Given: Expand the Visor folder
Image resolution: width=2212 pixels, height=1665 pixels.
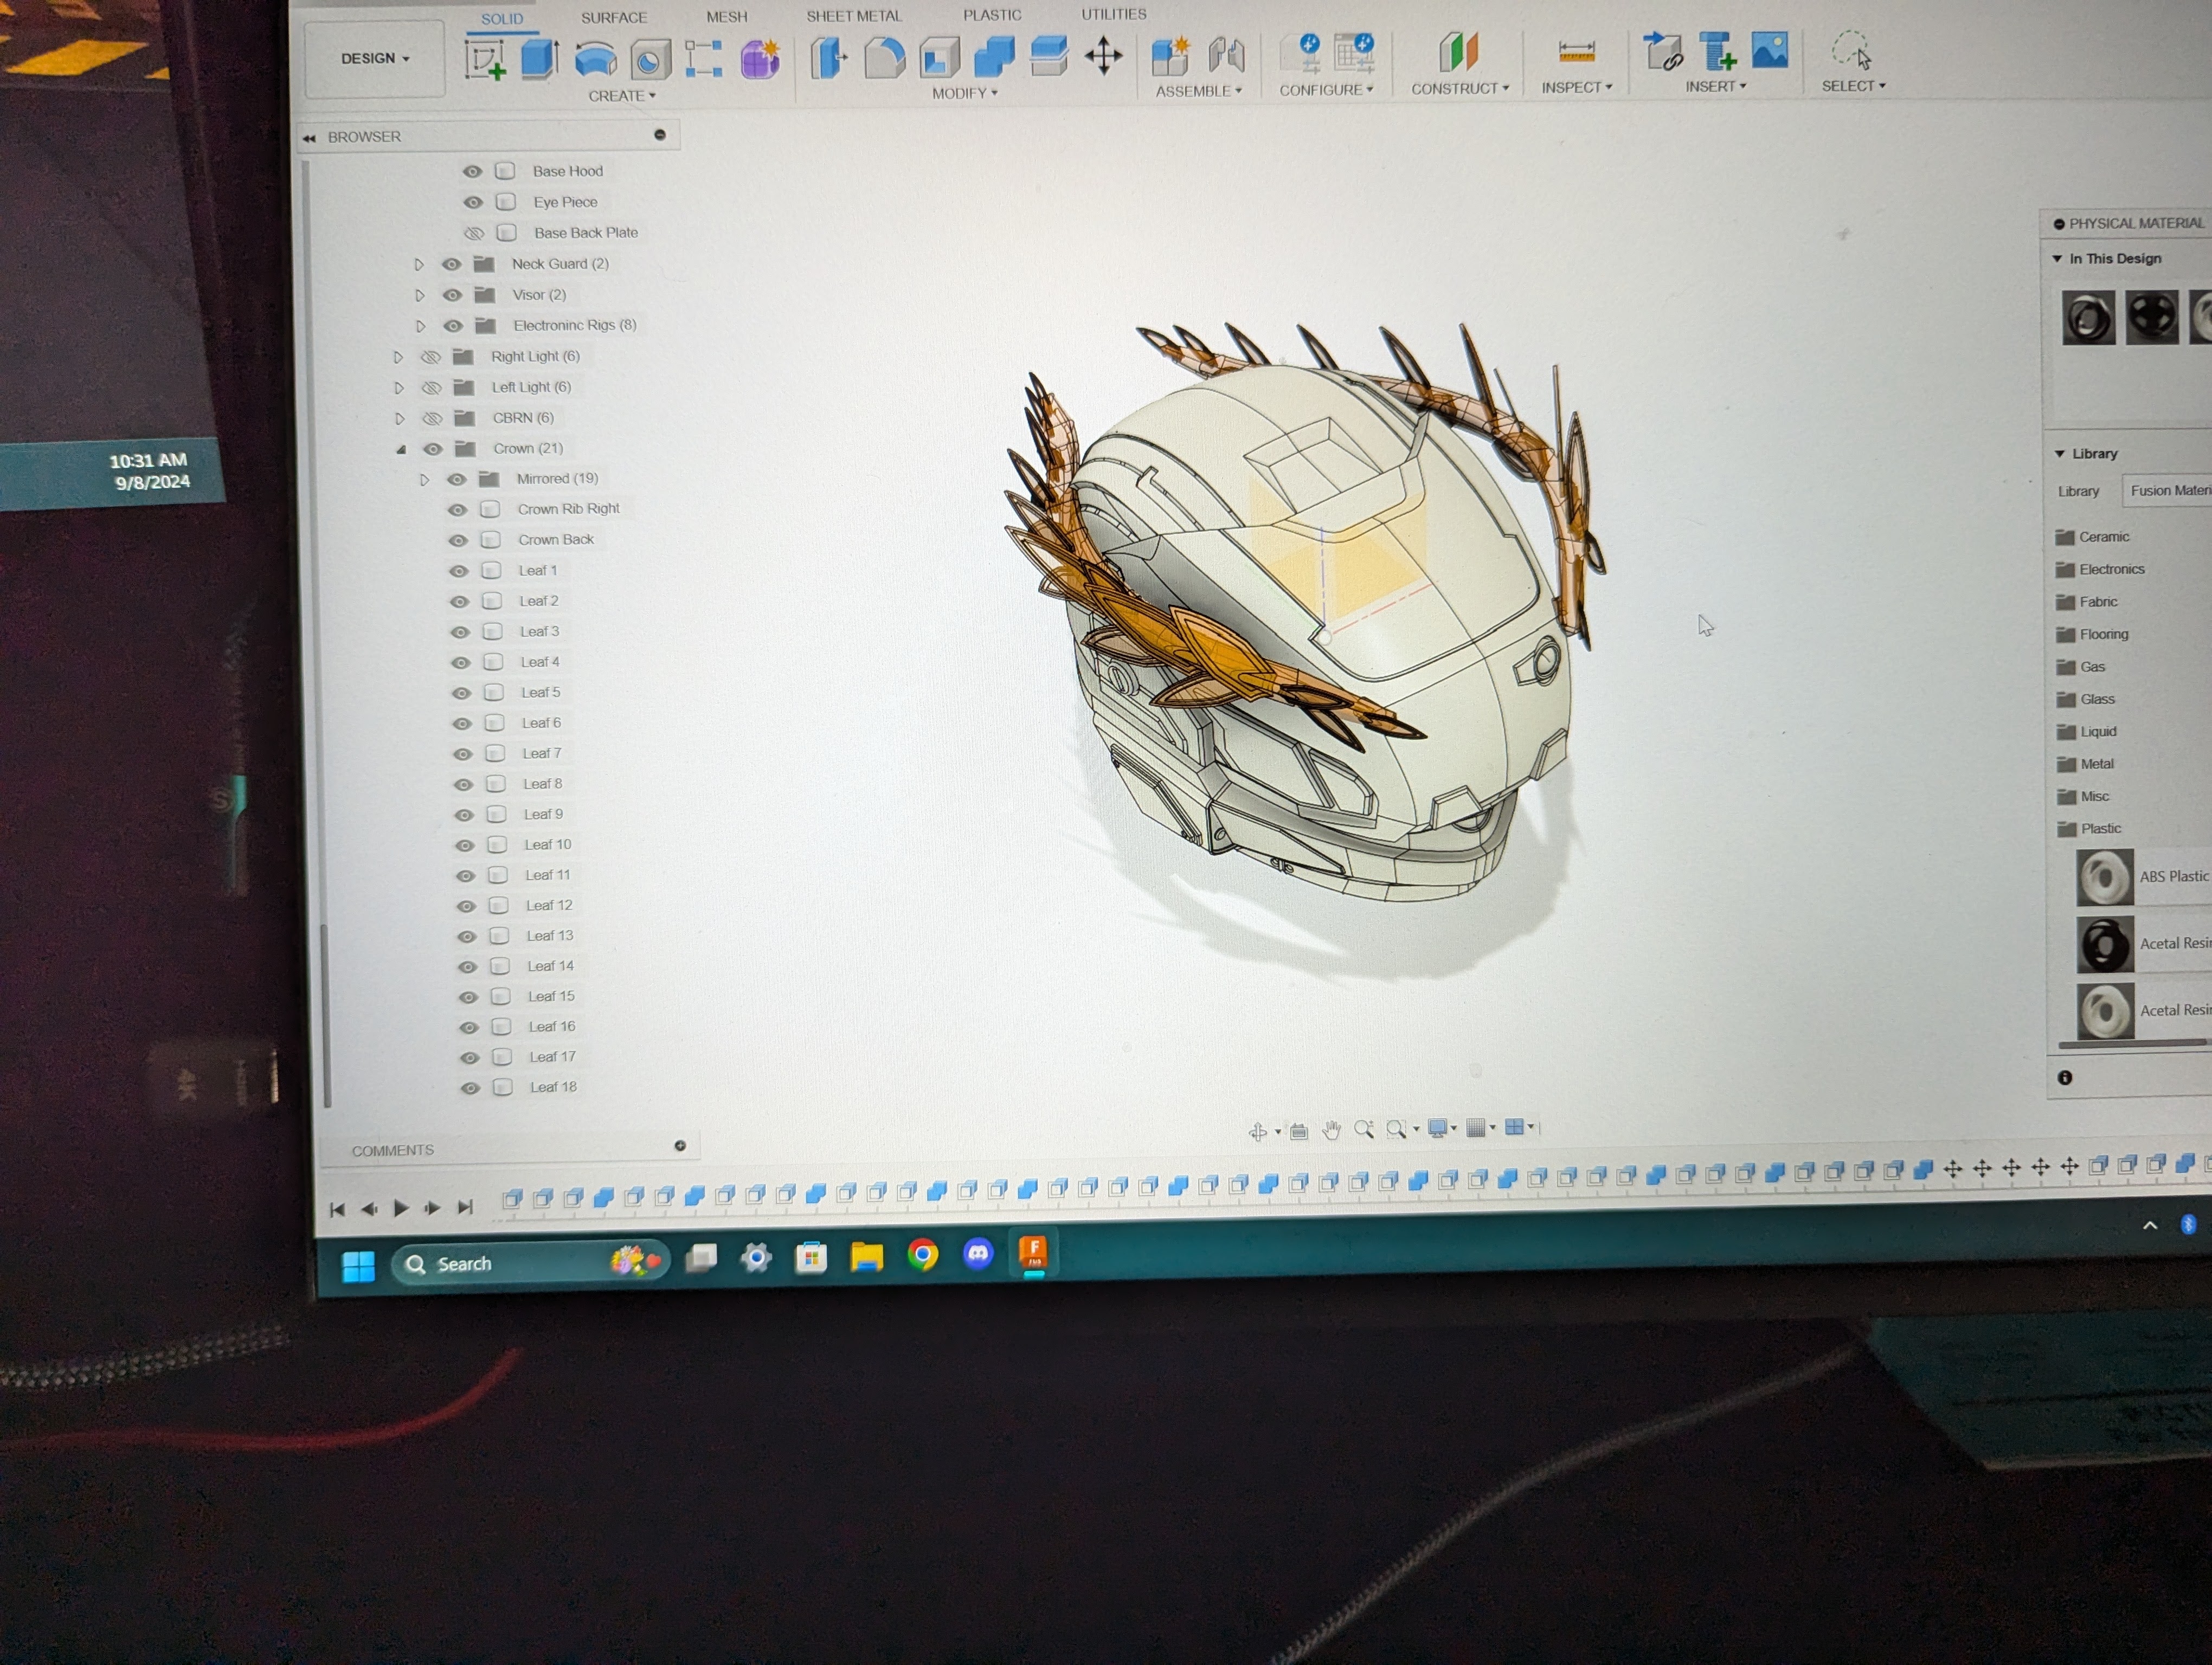Looking at the screenshot, I should coord(420,296).
